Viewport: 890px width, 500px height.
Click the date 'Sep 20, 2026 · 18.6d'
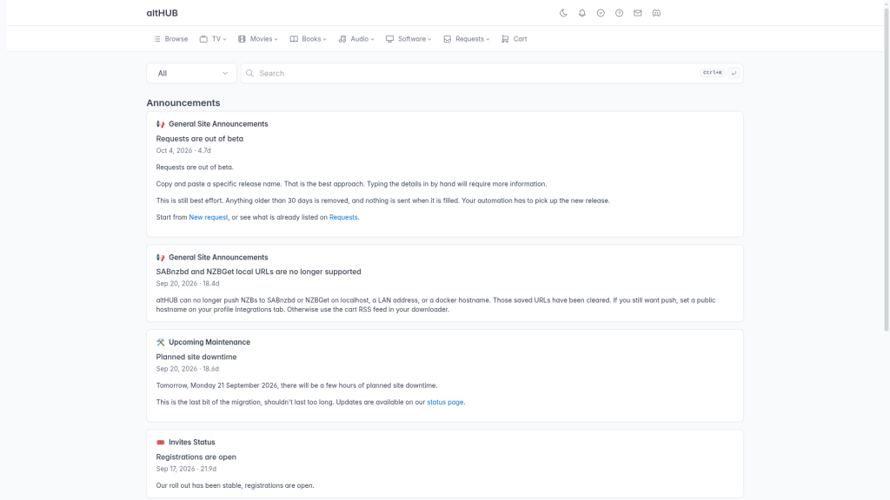tap(188, 368)
